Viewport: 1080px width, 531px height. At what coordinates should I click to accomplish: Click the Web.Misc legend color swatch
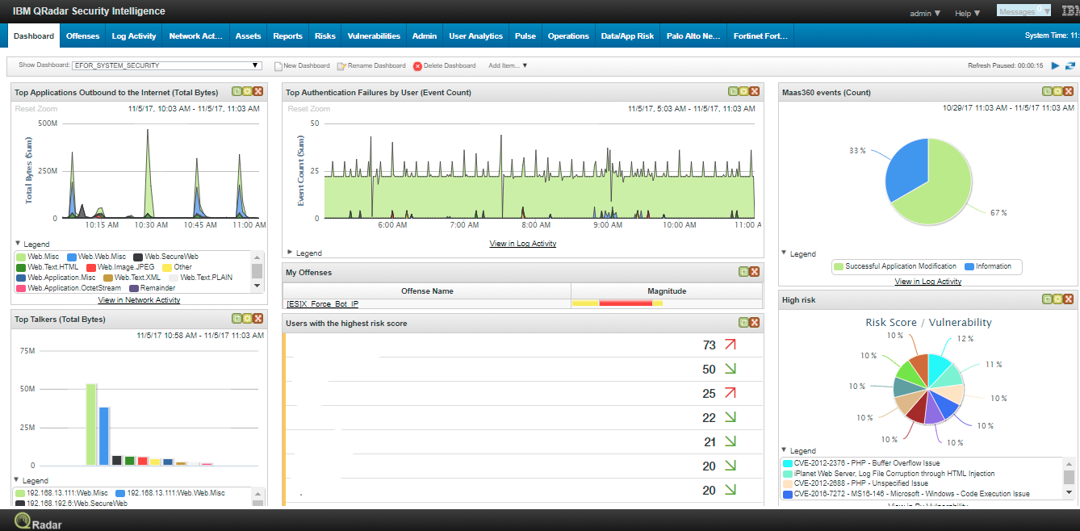(x=21, y=257)
